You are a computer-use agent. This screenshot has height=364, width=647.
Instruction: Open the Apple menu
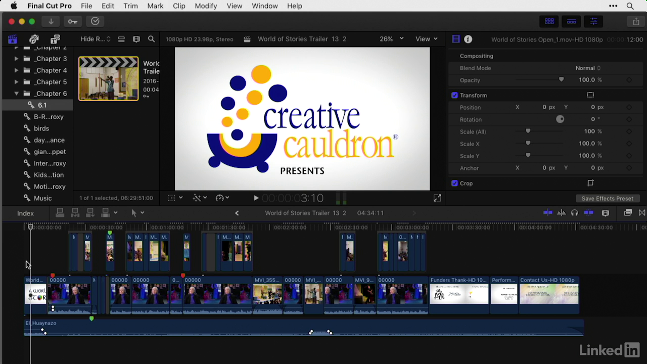tap(14, 6)
